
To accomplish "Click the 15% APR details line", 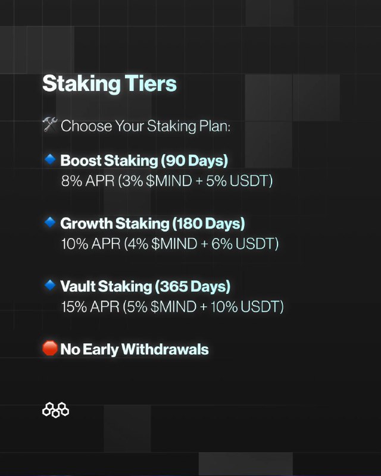I will (x=172, y=306).
